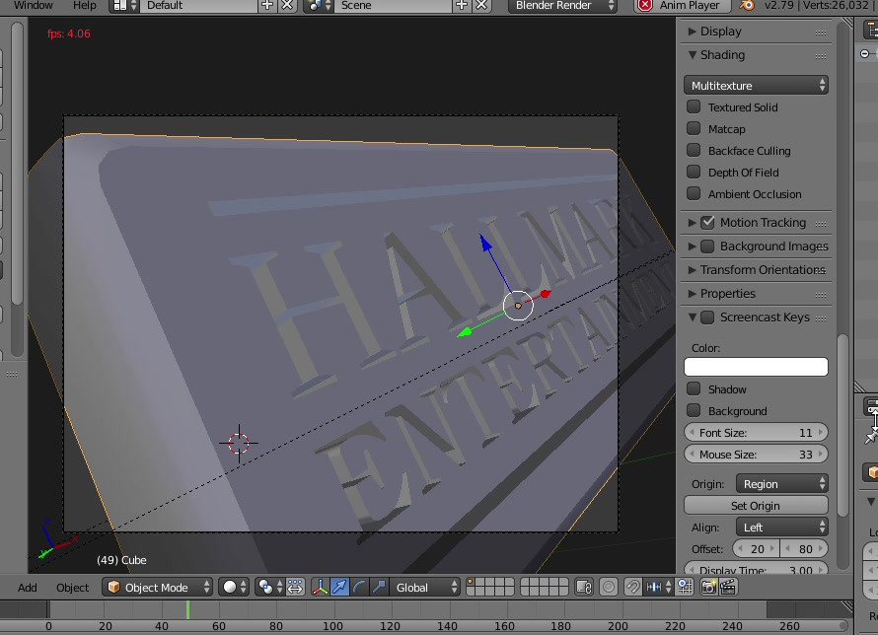Click the properties panel vertical scrollbar

[x=842, y=425]
